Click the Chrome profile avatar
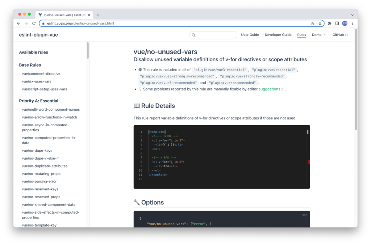 [345, 23]
